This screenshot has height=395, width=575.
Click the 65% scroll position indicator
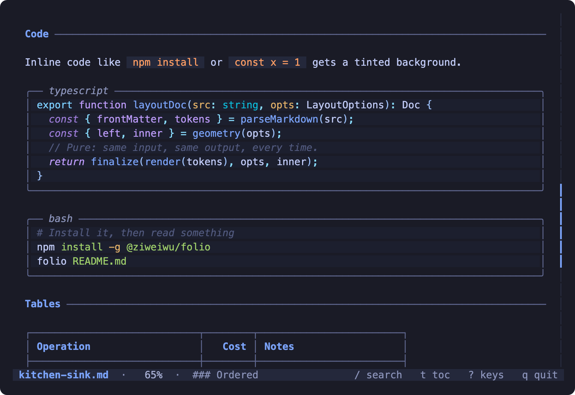click(154, 375)
